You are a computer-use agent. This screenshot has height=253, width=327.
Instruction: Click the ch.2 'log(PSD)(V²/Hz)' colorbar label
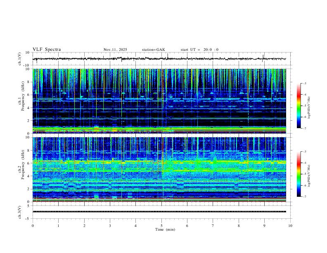point(309,176)
